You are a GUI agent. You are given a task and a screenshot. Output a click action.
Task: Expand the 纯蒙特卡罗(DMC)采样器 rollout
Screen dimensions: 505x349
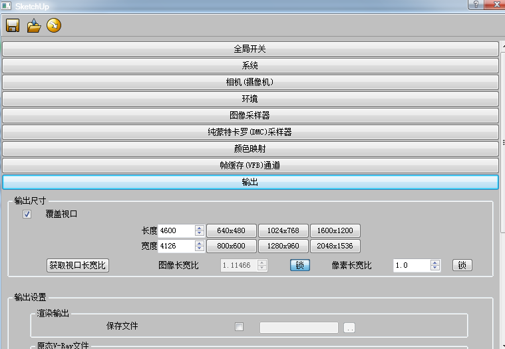pos(250,132)
